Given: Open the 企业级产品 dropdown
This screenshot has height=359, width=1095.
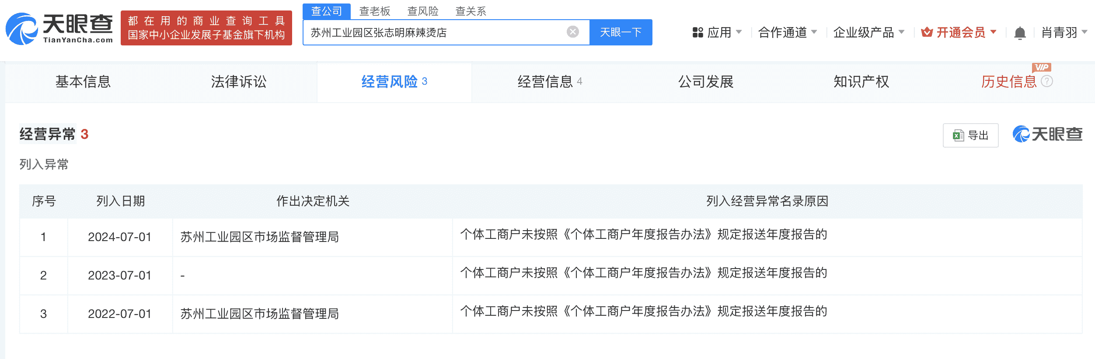Looking at the screenshot, I should 868,32.
